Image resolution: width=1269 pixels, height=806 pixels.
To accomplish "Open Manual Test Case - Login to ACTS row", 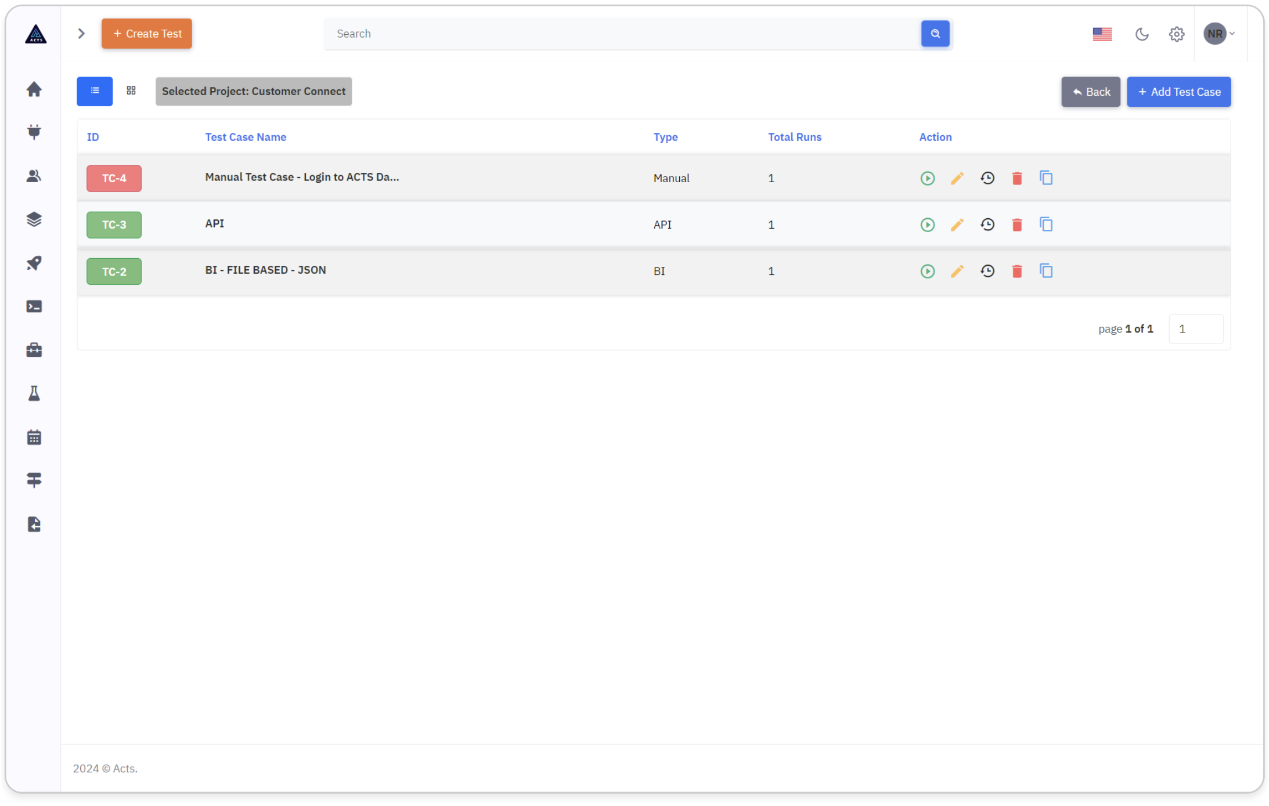I will [302, 177].
